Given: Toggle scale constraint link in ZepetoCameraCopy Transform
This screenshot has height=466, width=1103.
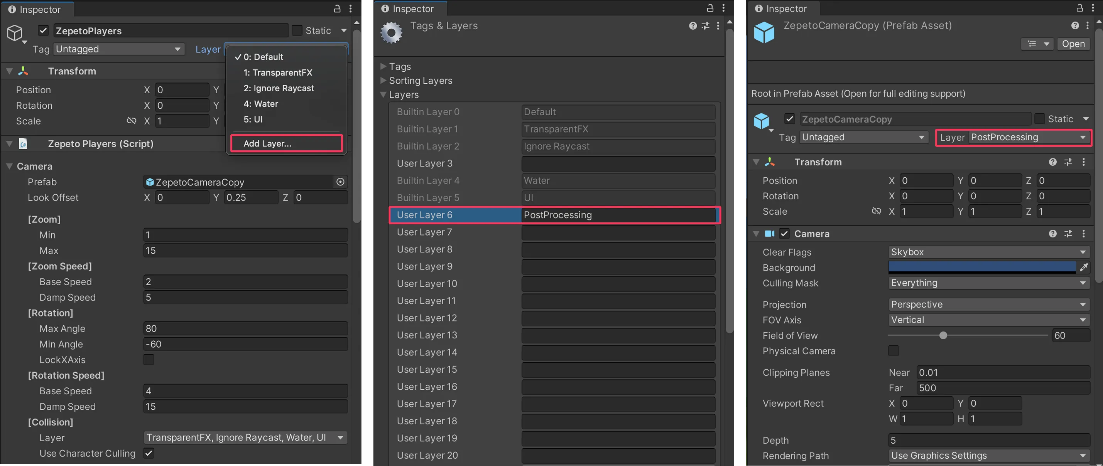Looking at the screenshot, I should (x=877, y=211).
